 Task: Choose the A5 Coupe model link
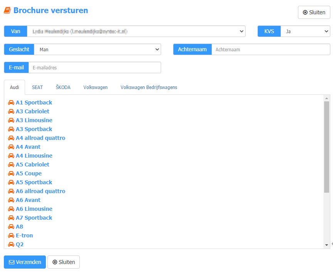pyautogui.click(x=29, y=173)
